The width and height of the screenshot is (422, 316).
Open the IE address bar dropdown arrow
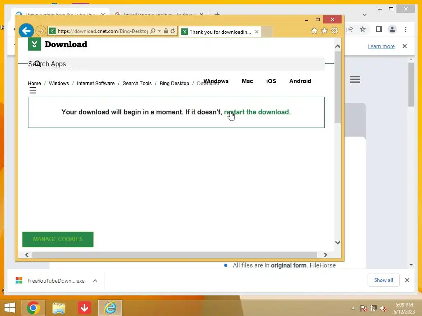pyautogui.click(x=159, y=31)
